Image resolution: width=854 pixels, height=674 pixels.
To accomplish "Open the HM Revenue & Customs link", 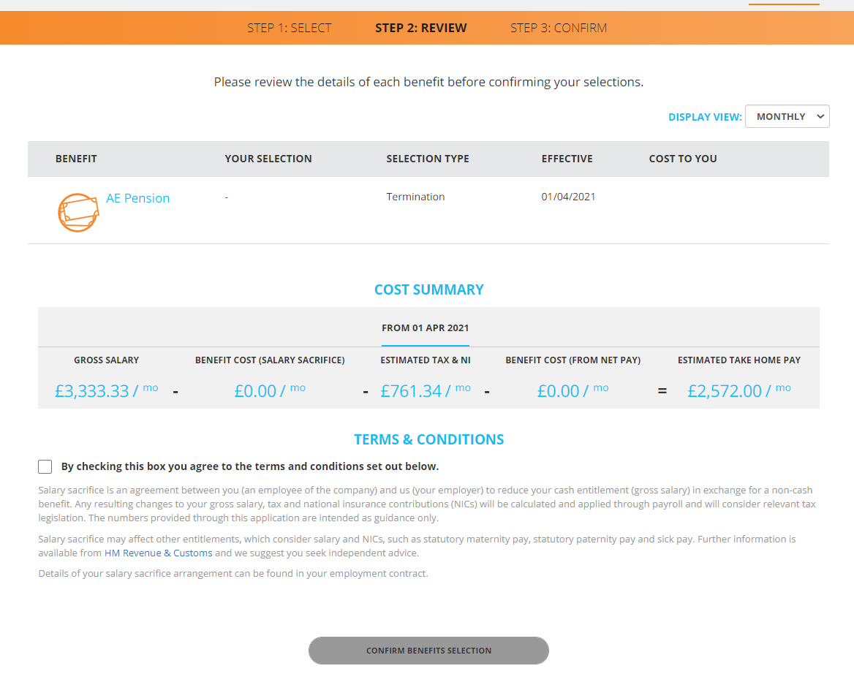I will click(x=159, y=553).
